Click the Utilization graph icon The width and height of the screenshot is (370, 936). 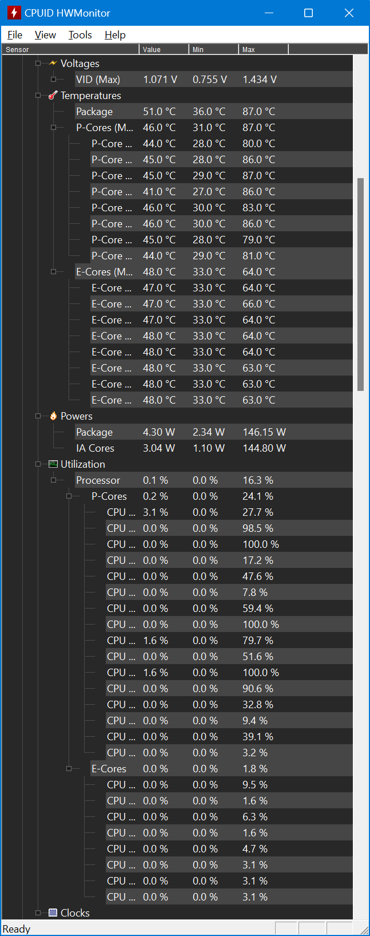[53, 464]
